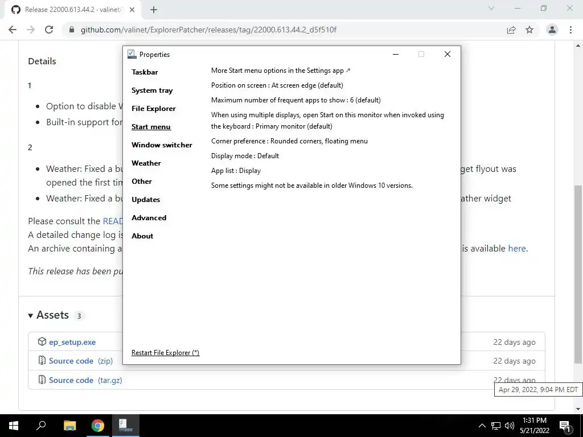Viewport: 583px width, 437px height.
Task: Minimize the Properties window
Action: (396, 54)
